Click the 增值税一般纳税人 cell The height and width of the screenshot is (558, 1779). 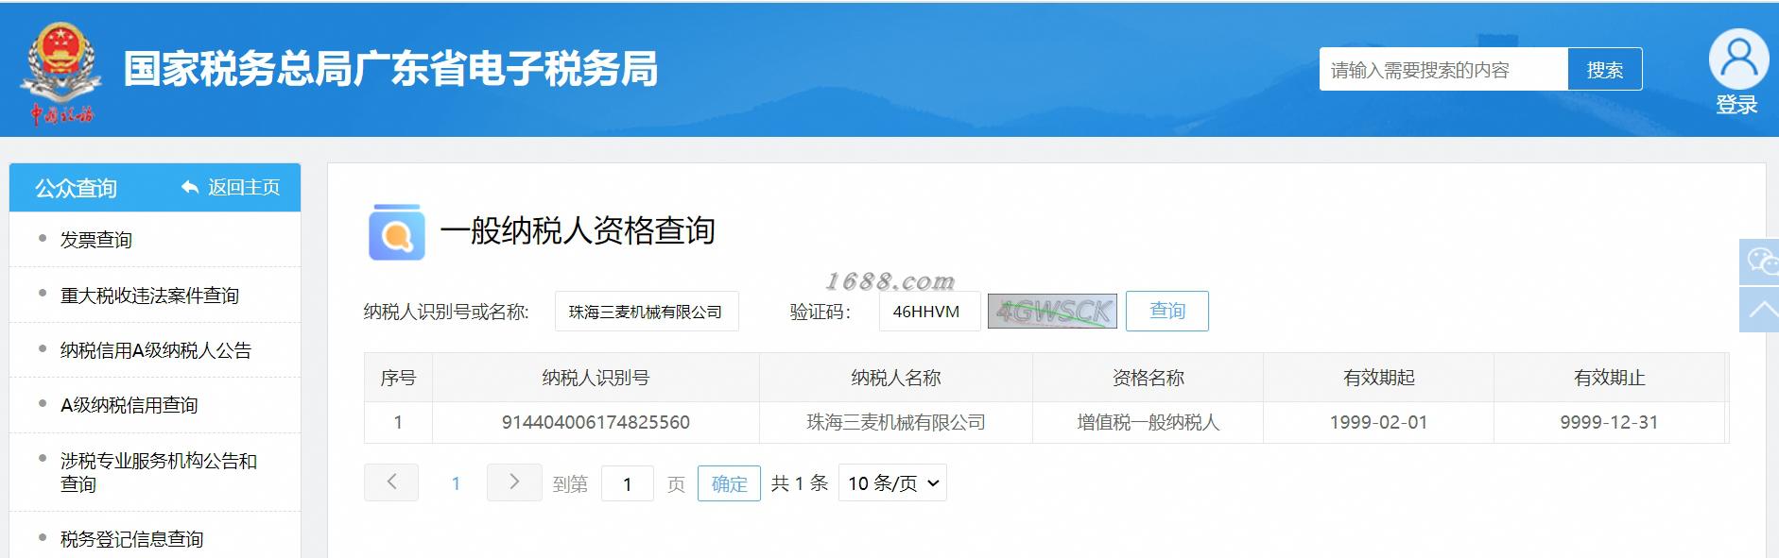click(1148, 422)
